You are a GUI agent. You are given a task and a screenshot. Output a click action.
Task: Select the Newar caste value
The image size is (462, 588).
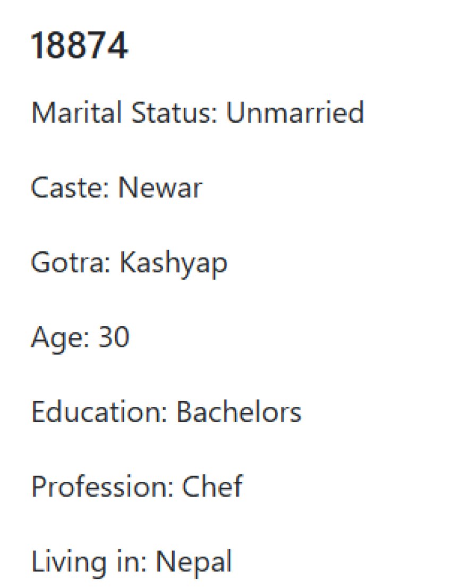(x=160, y=187)
